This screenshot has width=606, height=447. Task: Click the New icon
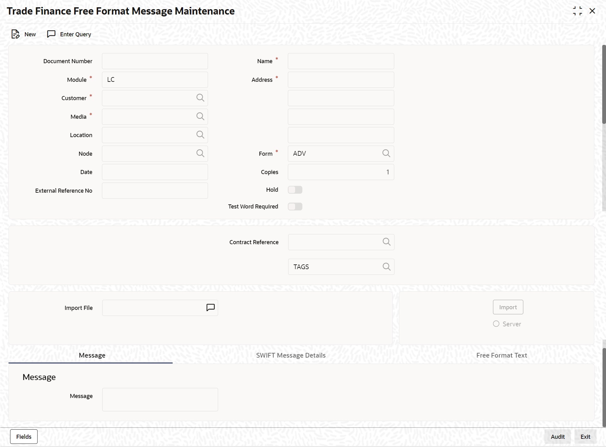[x=16, y=34]
